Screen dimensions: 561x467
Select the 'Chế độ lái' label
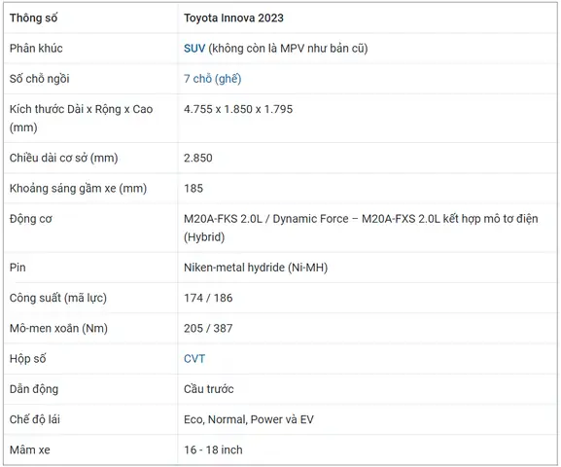coord(35,419)
